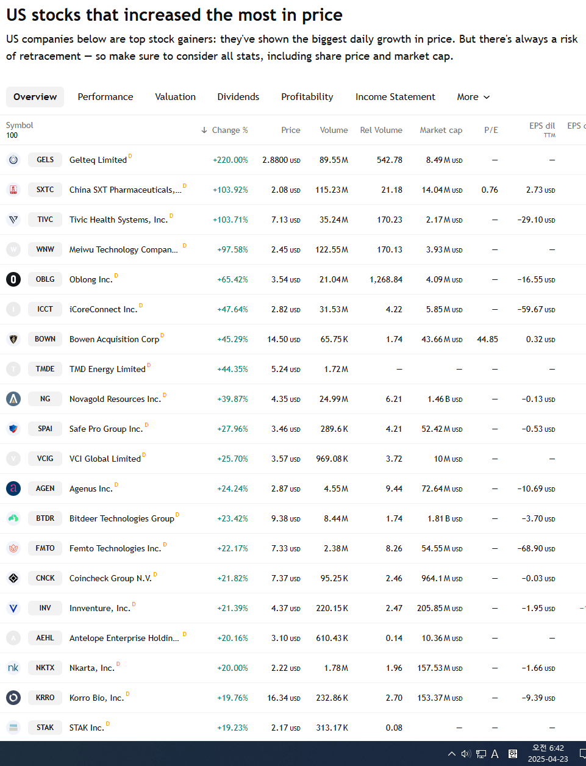Click the BOWN company logo icon

tap(13, 339)
